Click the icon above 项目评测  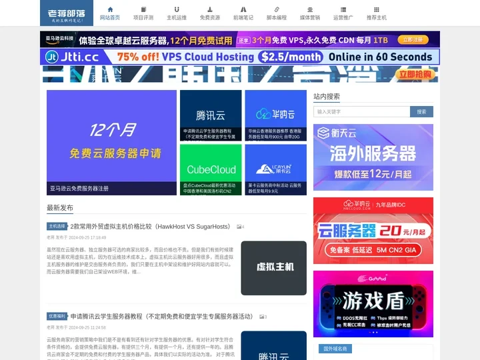tap(143, 9)
